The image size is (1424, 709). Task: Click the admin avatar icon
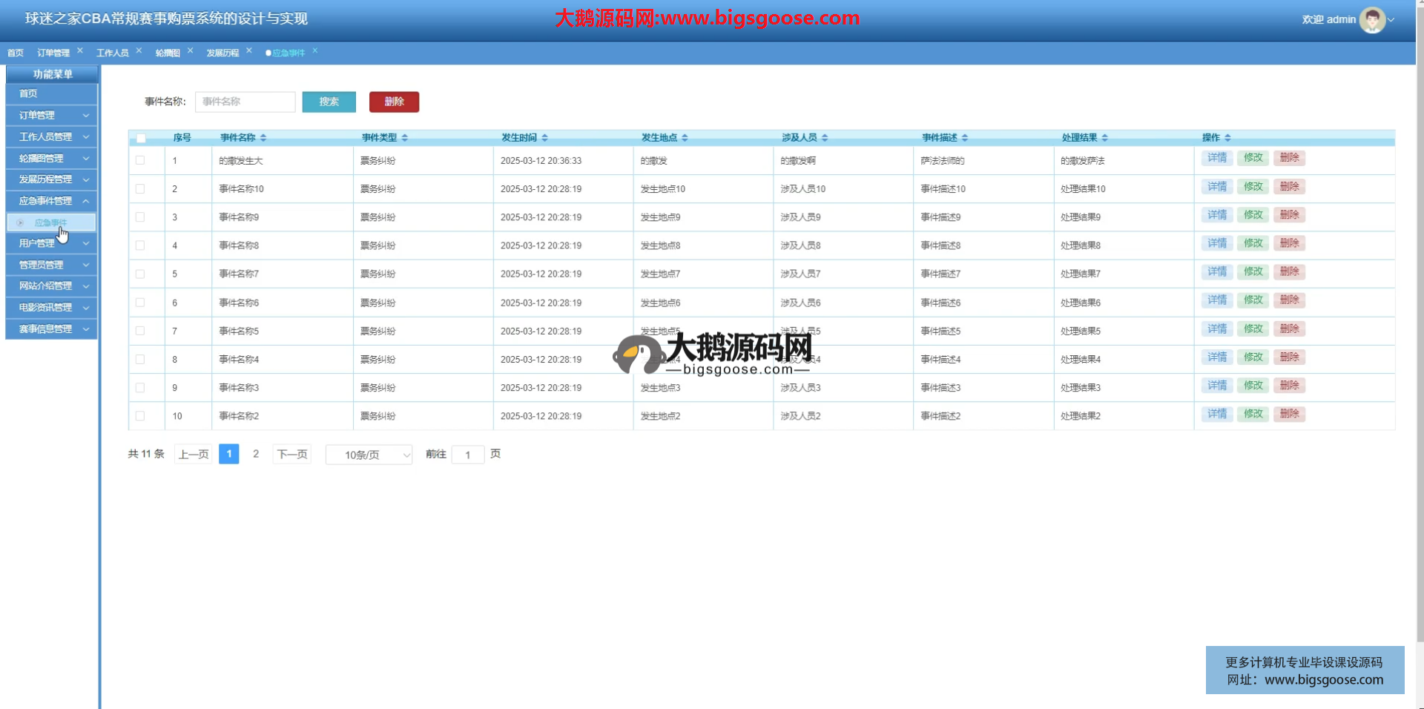(x=1371, y=20)
